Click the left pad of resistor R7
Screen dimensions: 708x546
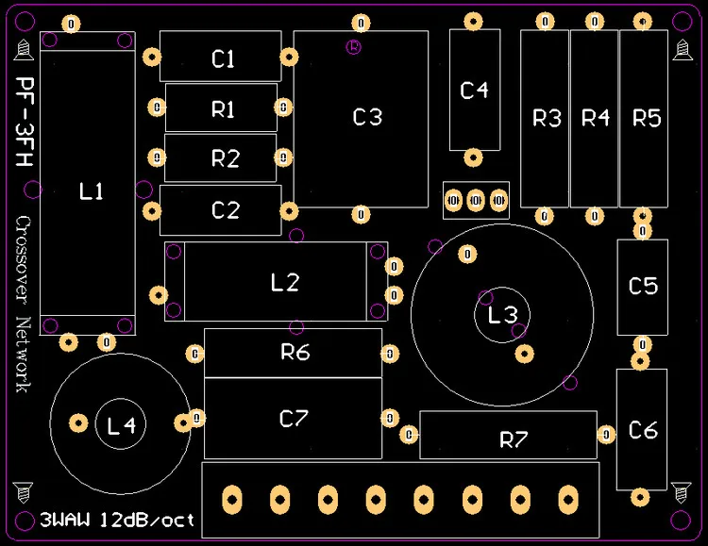[409, 435]
